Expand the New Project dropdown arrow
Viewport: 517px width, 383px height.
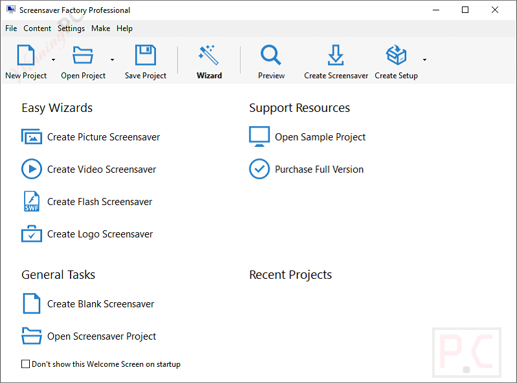click(x=53, y=60)
